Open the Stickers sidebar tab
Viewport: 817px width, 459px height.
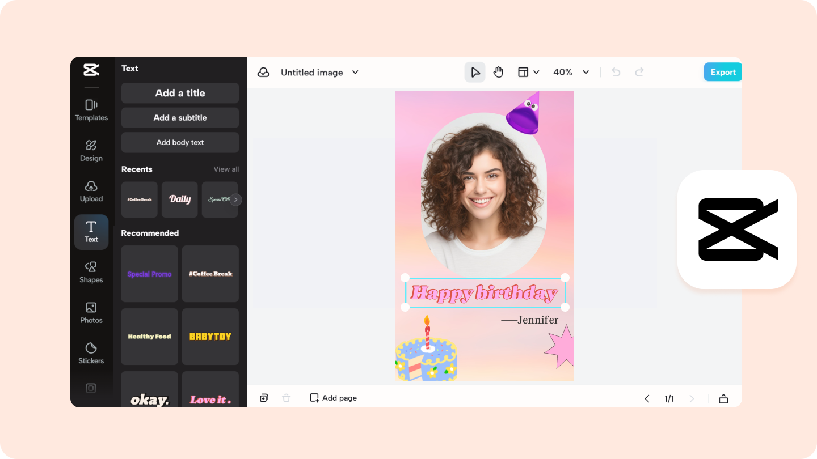[91, 354]
